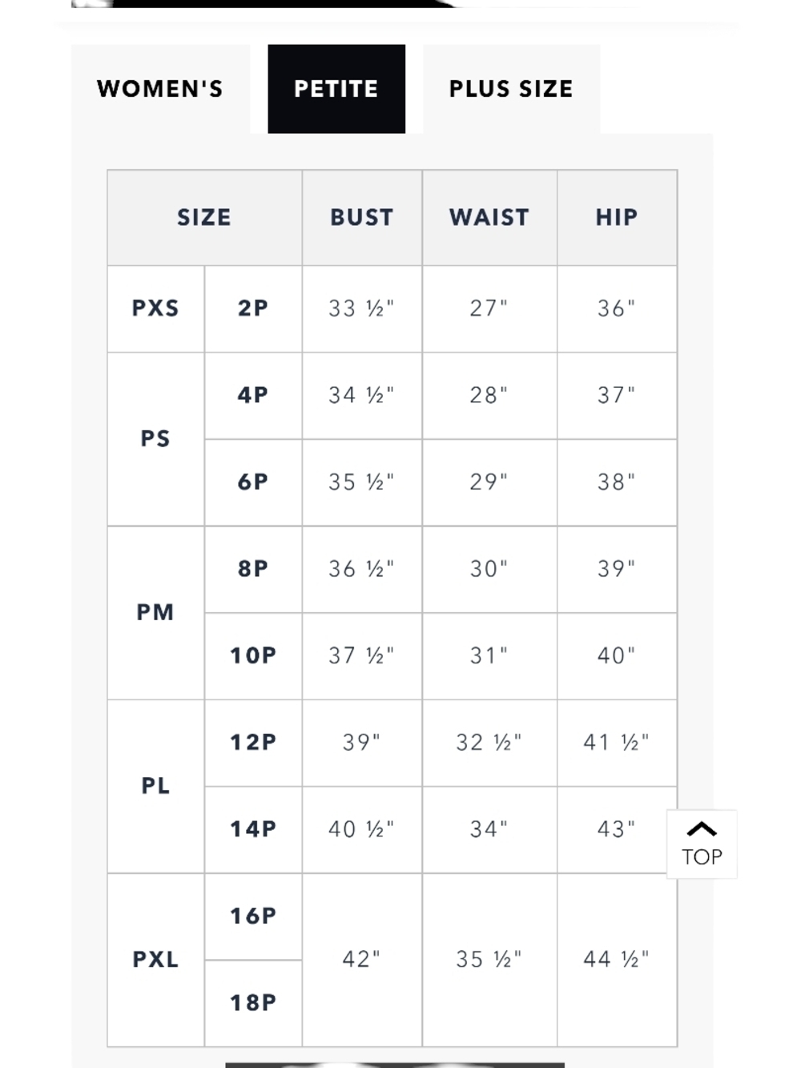Image resolution: width=801 pixels, height=1068 pixels.
Task: Click the WAIST column header
Action: (489, 217)
